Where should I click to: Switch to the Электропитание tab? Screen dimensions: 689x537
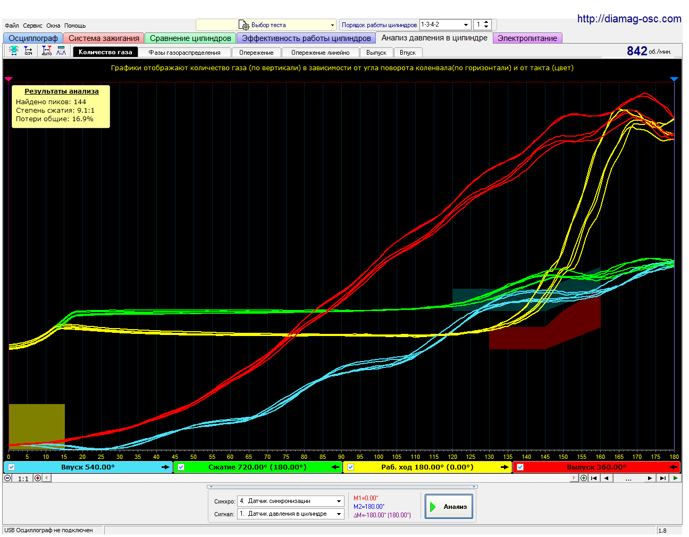click(527, 38)
